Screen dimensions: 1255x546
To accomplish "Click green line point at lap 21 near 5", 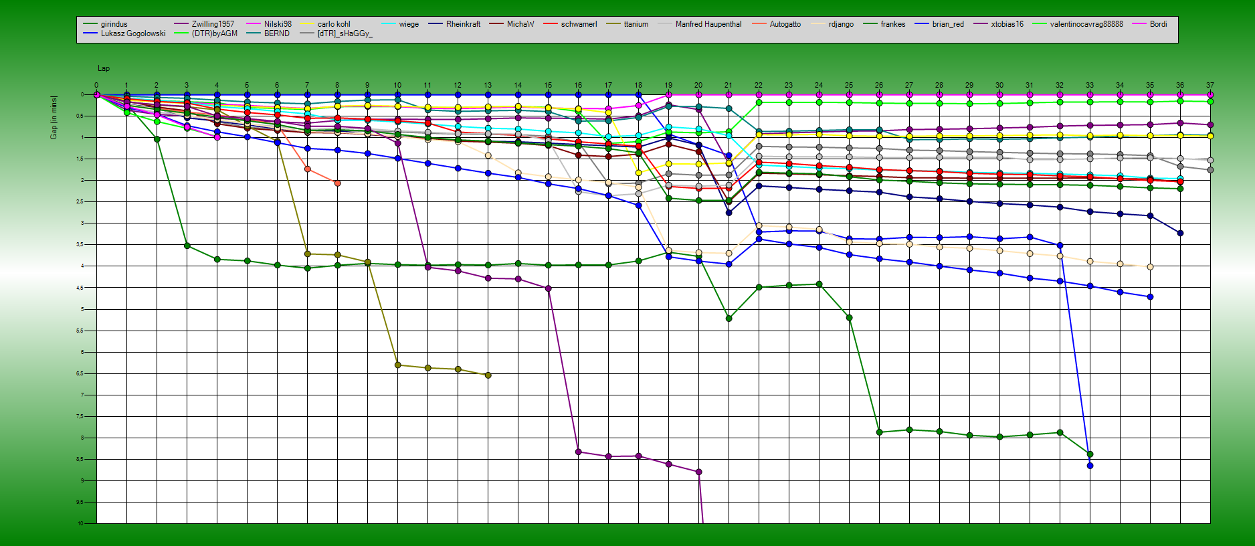I will 729,318.
